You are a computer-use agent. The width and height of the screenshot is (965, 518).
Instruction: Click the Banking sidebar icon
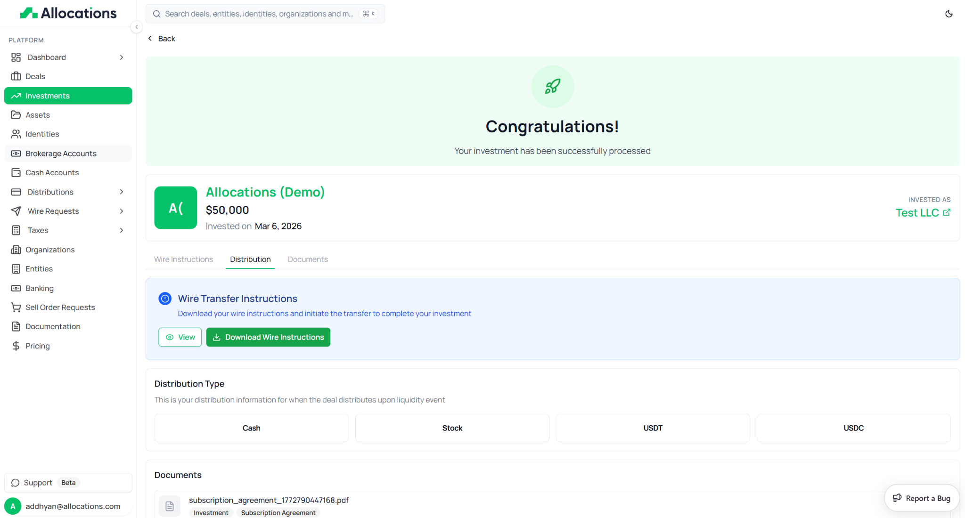(16, 288)
